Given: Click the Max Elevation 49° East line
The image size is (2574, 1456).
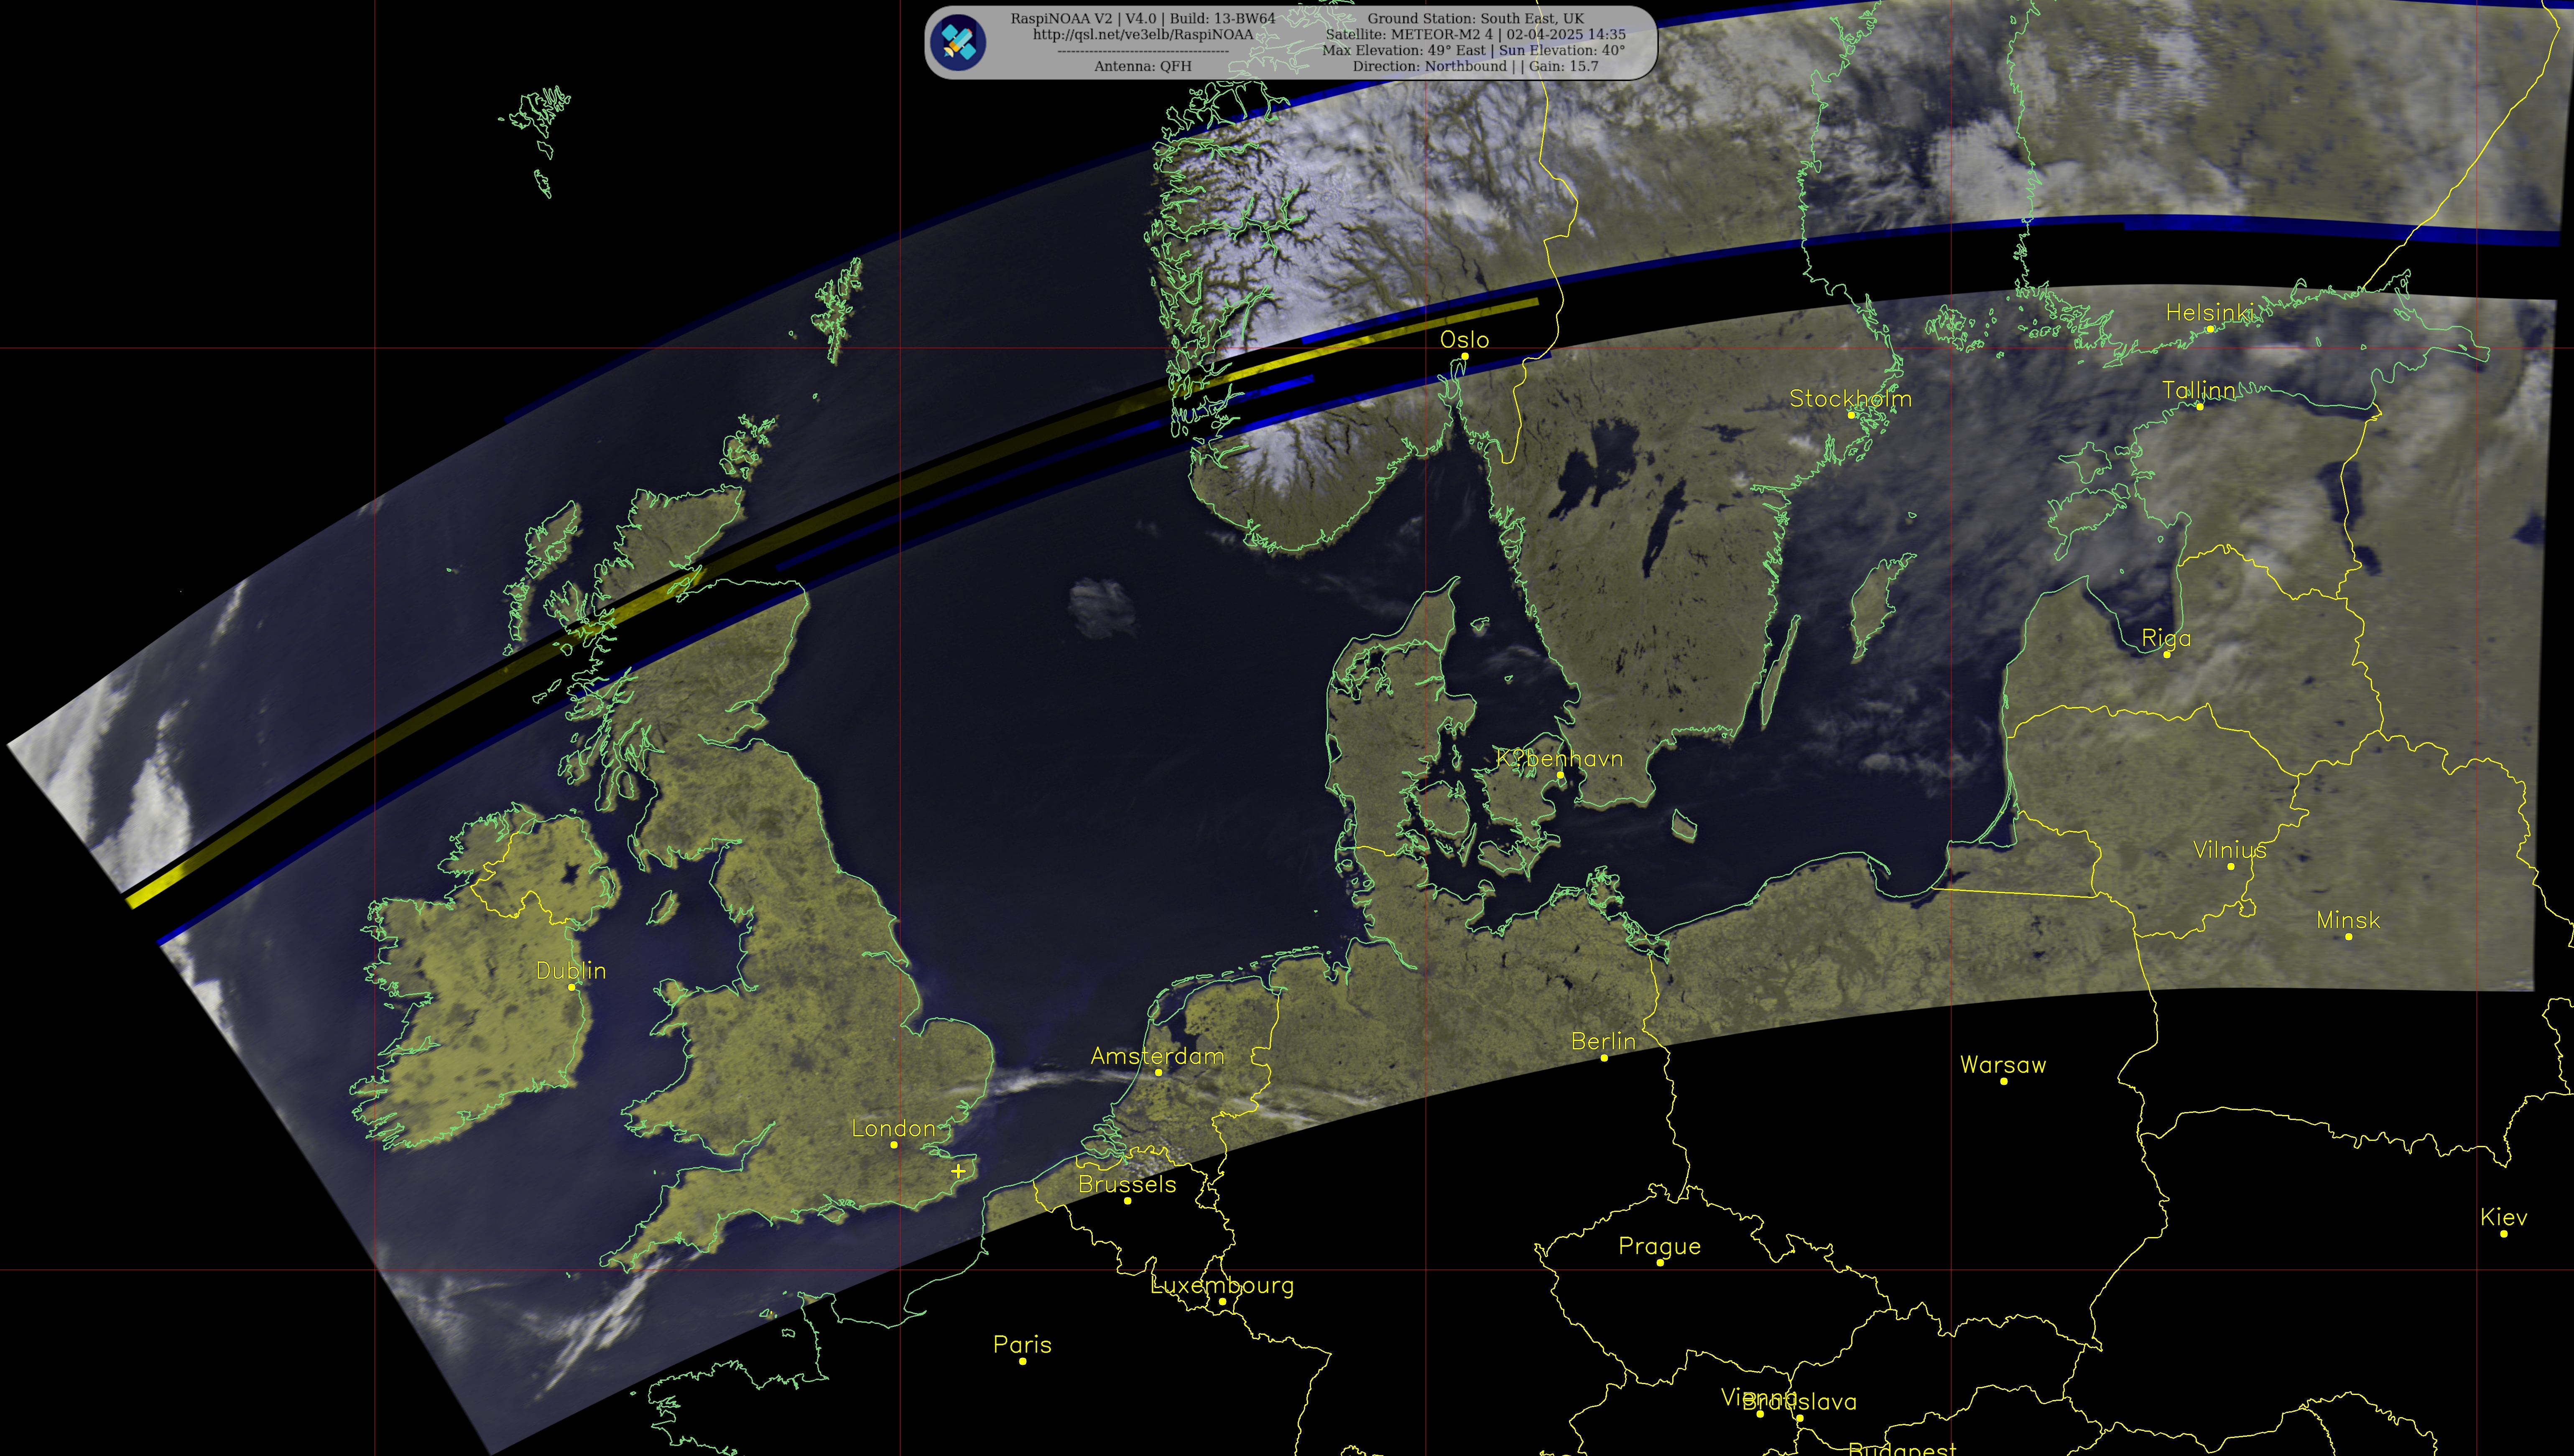Looking at the screenshot, I should click(x=1474, y=50).
